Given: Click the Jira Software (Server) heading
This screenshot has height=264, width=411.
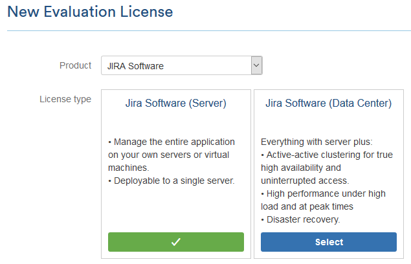Looking at the screenshot, I should 175,104.
